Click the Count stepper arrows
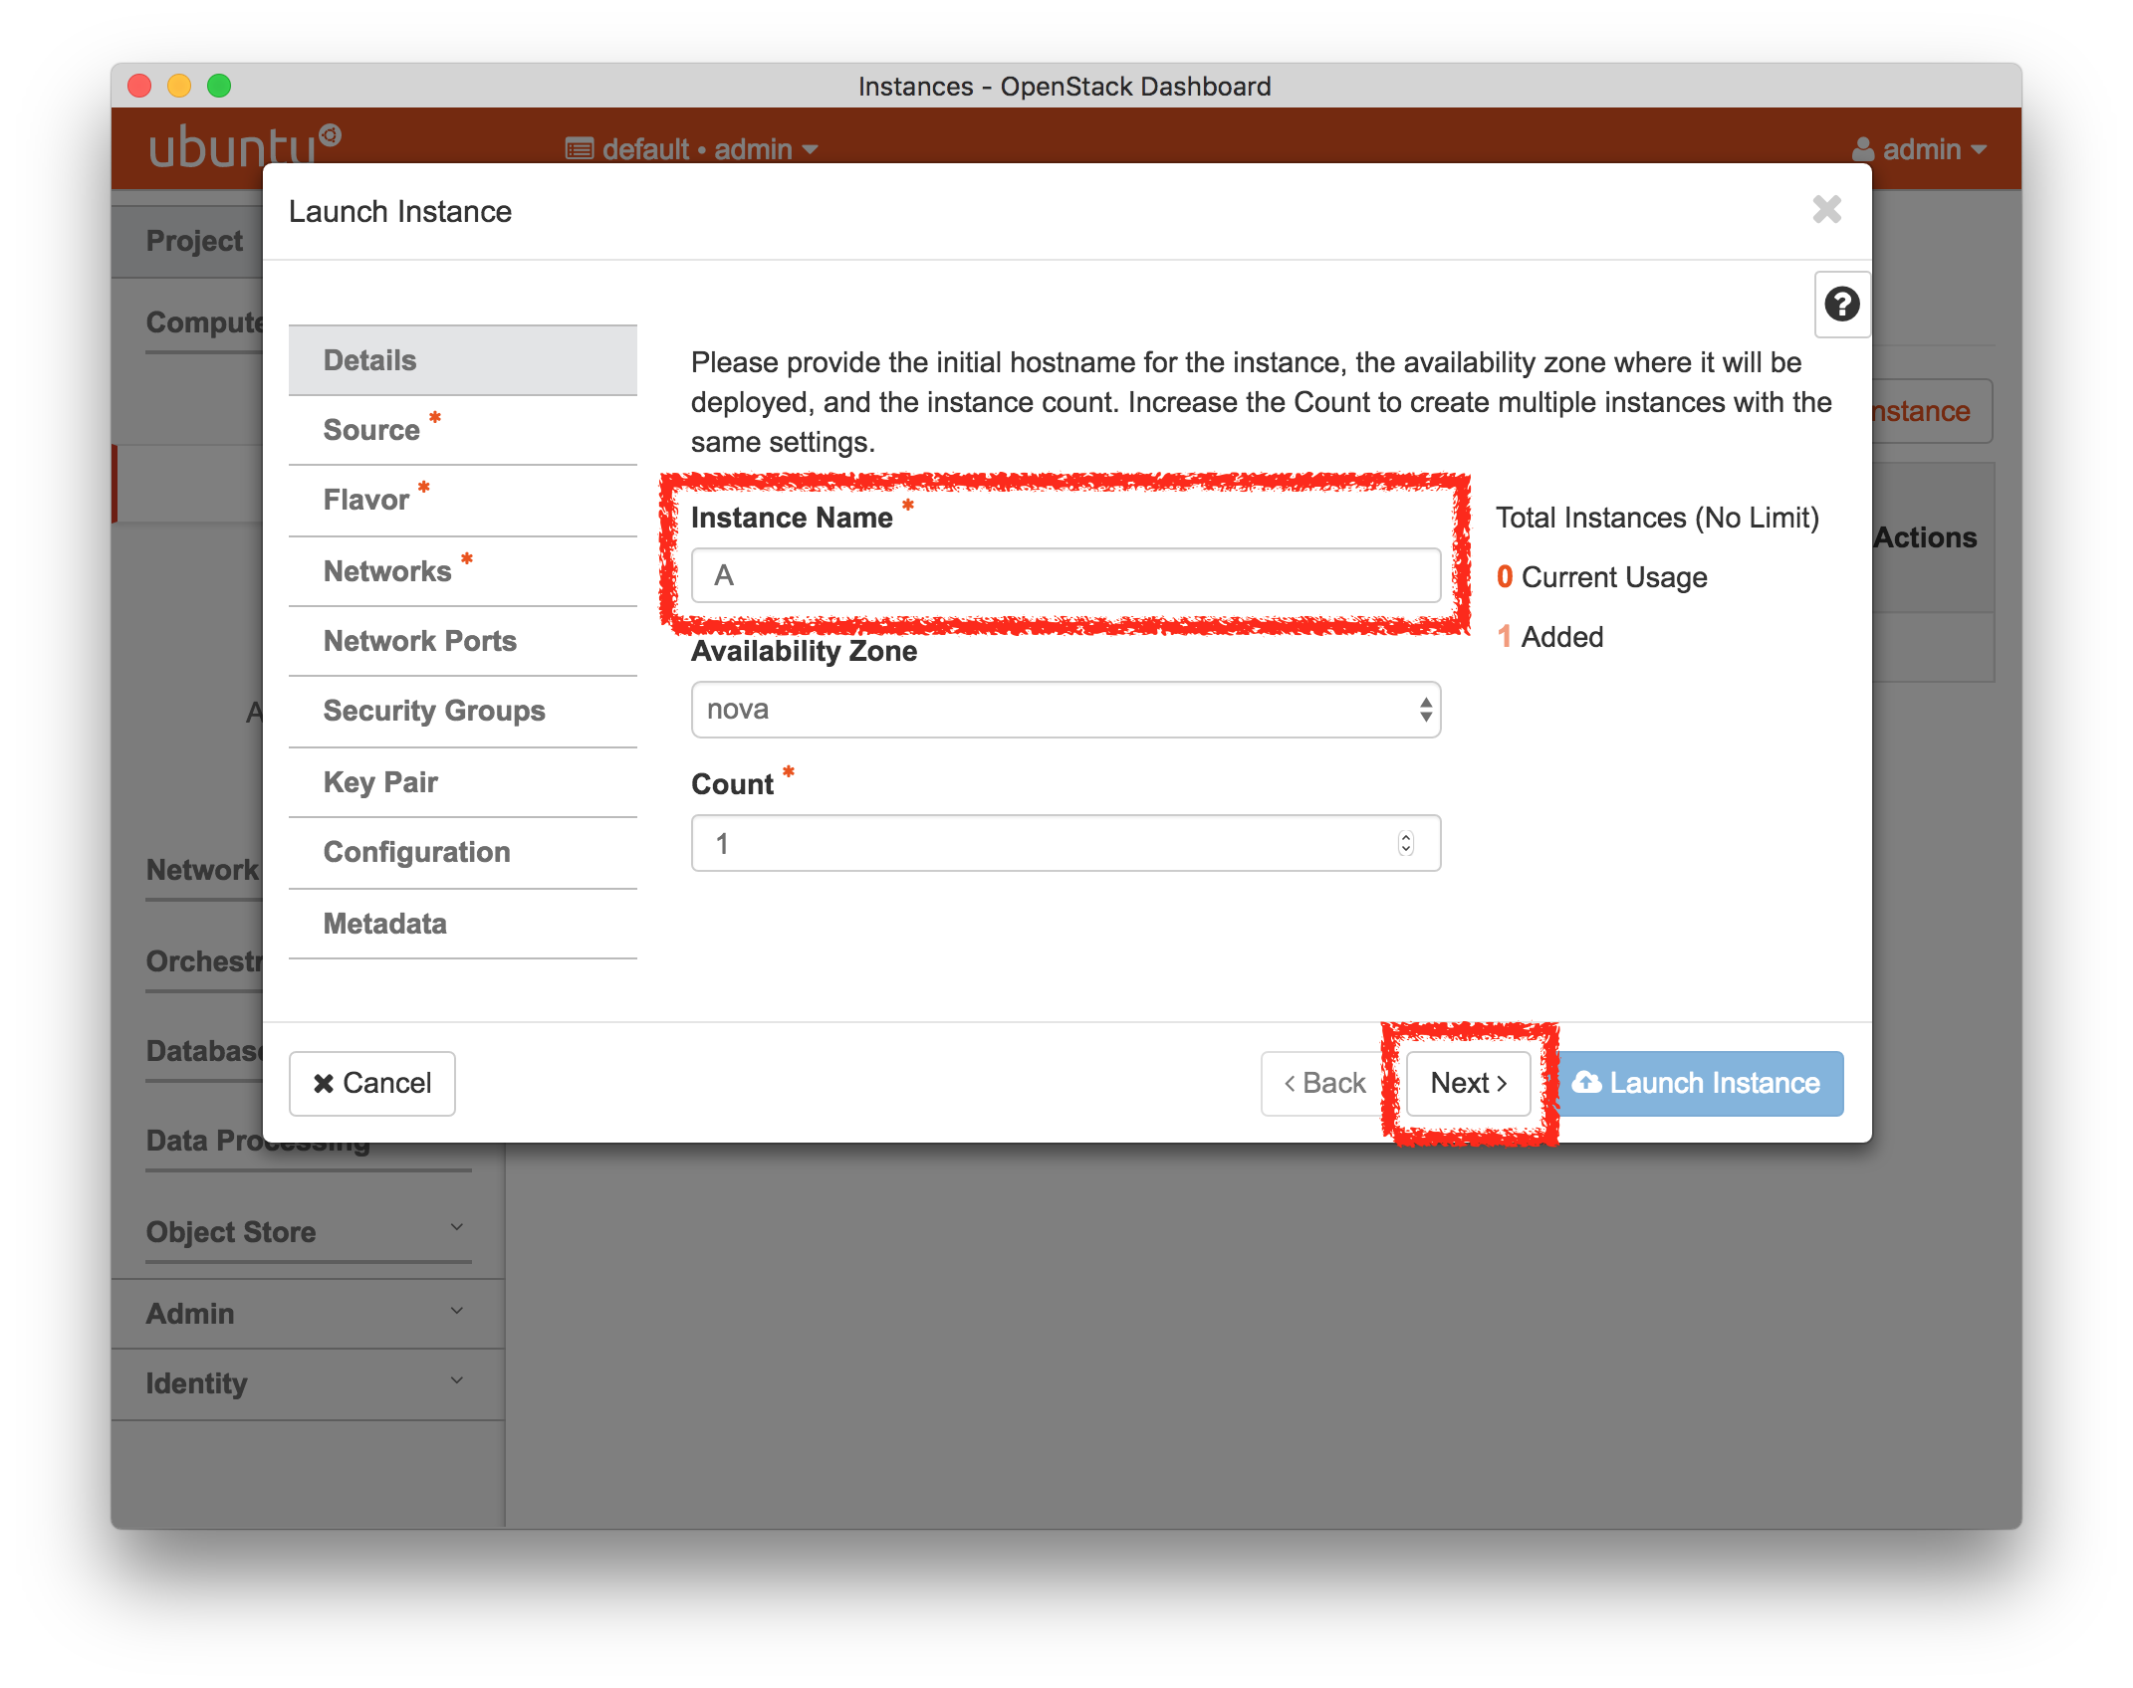This screenshot has height=1688, width=2133. (x=1405, y=843)
